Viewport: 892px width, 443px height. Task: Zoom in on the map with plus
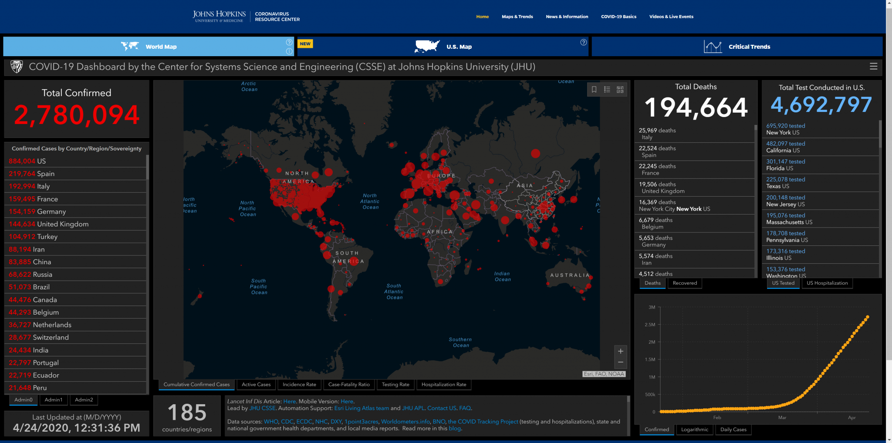(621, 352)
